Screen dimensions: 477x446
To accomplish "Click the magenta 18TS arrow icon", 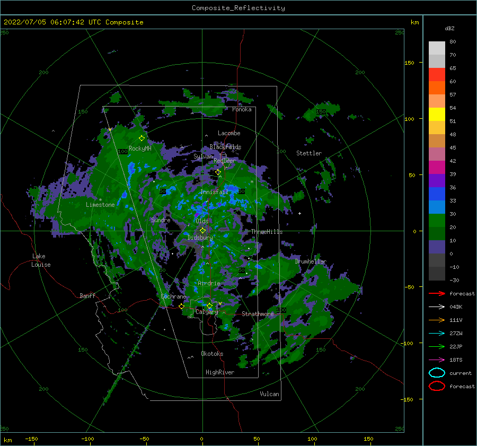I will point(437,360).
